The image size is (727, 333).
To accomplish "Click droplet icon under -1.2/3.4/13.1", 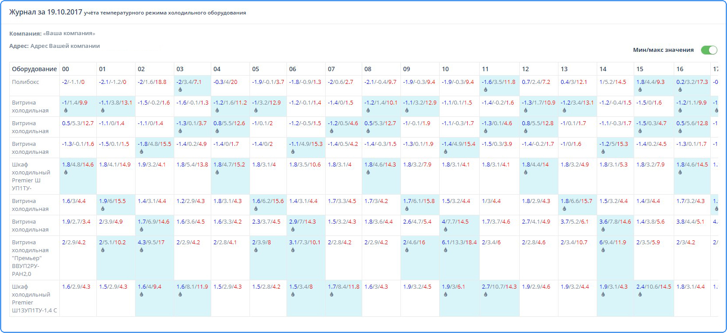I will [x=564, y=110].
